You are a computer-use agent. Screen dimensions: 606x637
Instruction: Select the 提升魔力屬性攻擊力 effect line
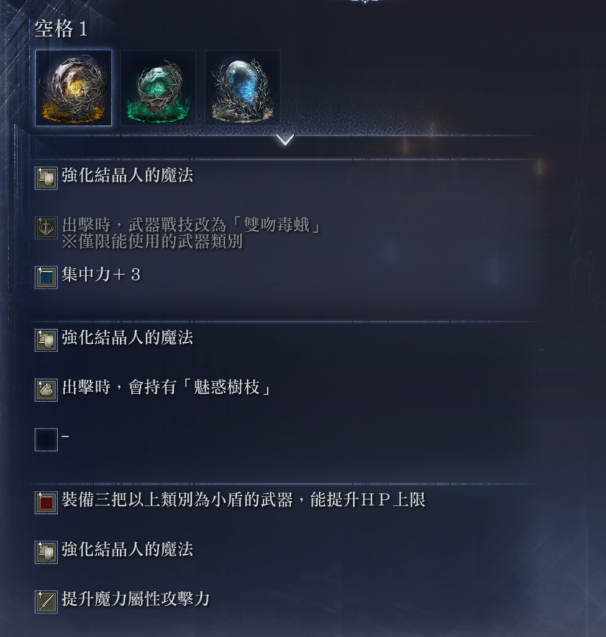pyautogui.click(x=136, y=599)
